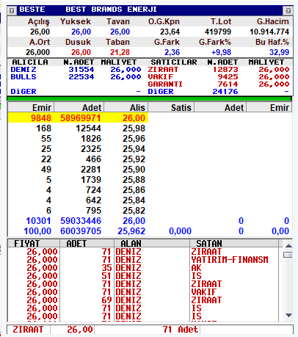The image size is (298, 337).
Task: Click the SATAN column header
Action: click(234, 244)
